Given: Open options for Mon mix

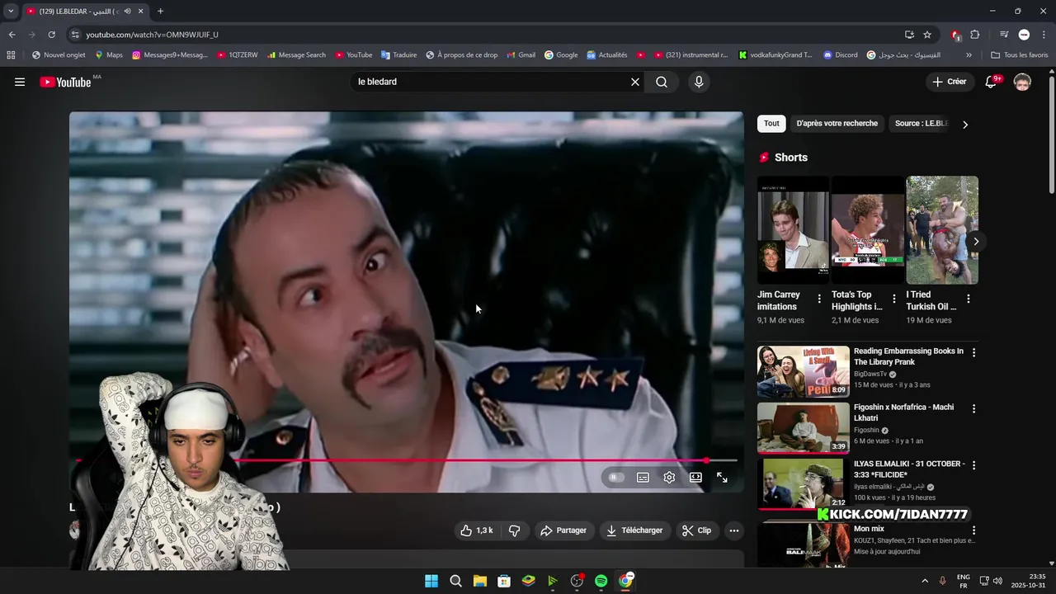Looking at the screenshot, I should [x=973, y=530].
